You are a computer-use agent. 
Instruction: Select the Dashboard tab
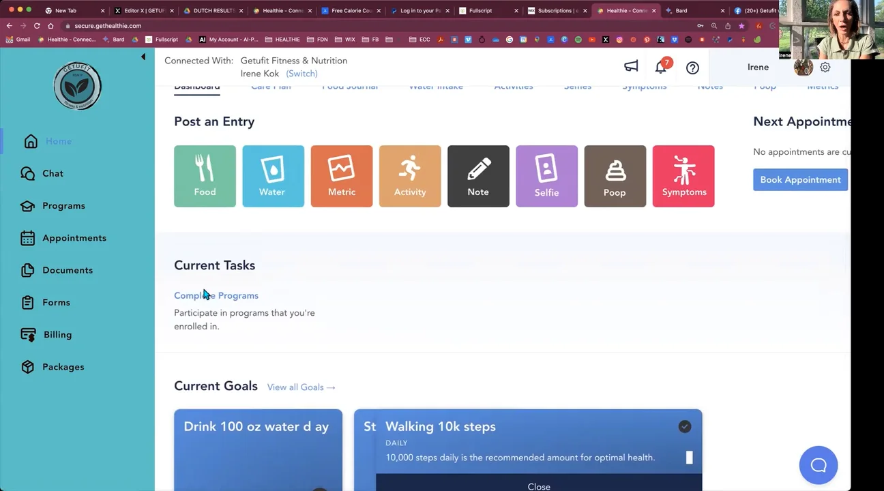pyautogui.click(x=197, y=87)
